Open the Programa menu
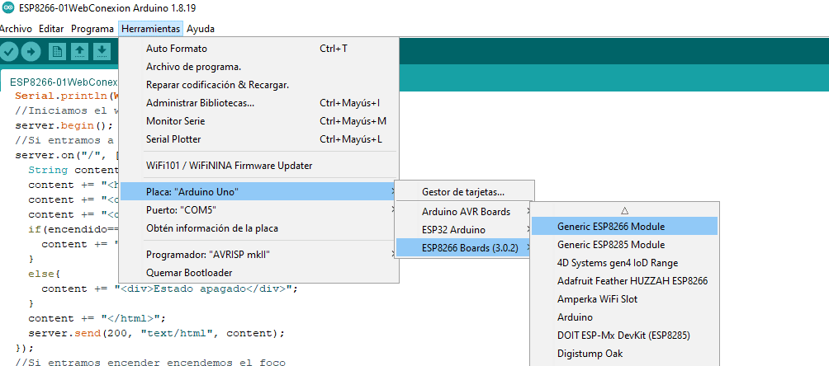The height and width of the screenshot is (366, 829). click(92, 29)
